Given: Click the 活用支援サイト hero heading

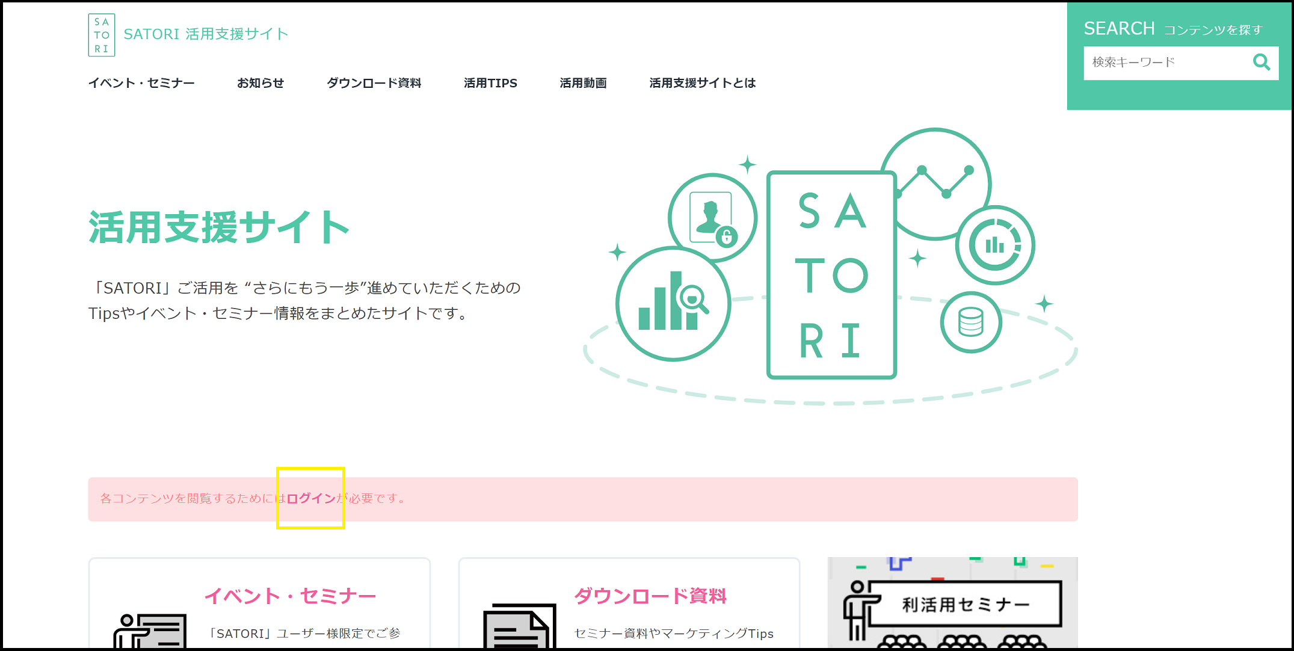Looking at the screenshot, I should (219, 227).
